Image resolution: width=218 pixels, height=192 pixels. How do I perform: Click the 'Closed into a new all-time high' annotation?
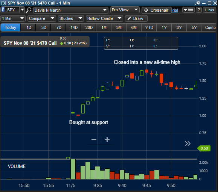point(147,62)
